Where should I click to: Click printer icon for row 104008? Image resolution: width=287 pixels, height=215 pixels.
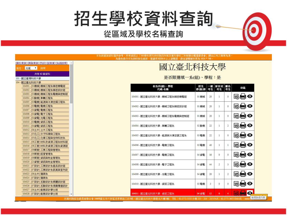point(243,164)
